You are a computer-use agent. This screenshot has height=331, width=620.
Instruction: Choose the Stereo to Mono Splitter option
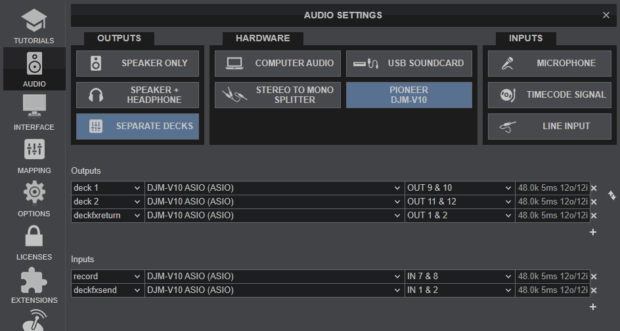pos(278,94)
